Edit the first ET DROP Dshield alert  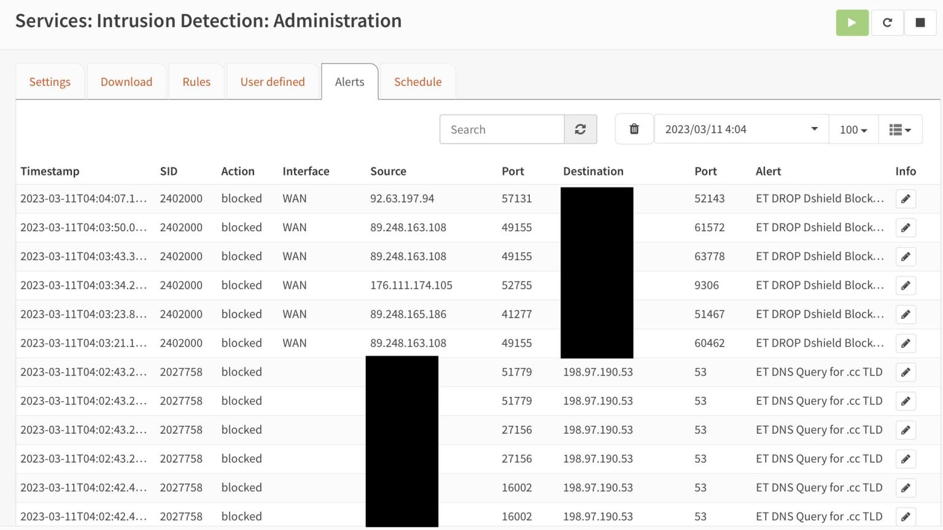pos(906,199)
